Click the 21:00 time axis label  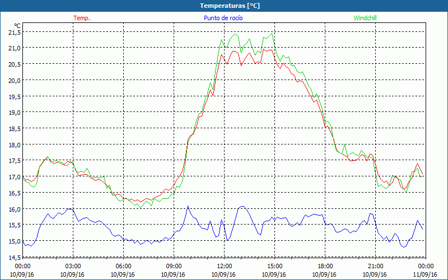pos(375,267)
